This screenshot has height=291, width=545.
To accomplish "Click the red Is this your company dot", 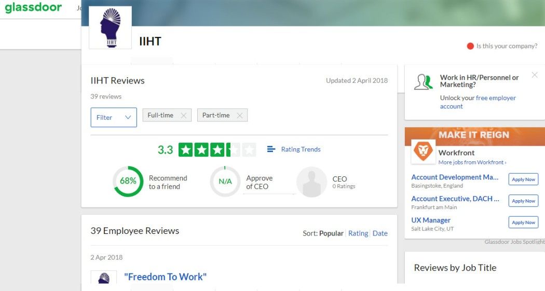I will (470, 46).
